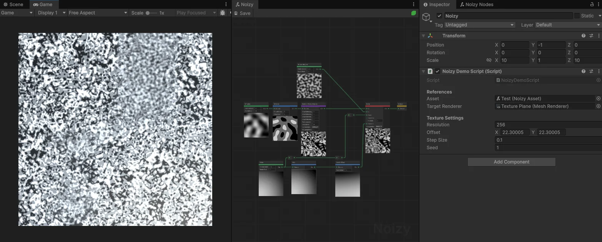Screen dimensions: 602x242
Task: Click the Noizy Demo Script C# icon
Action: [430, 71]
